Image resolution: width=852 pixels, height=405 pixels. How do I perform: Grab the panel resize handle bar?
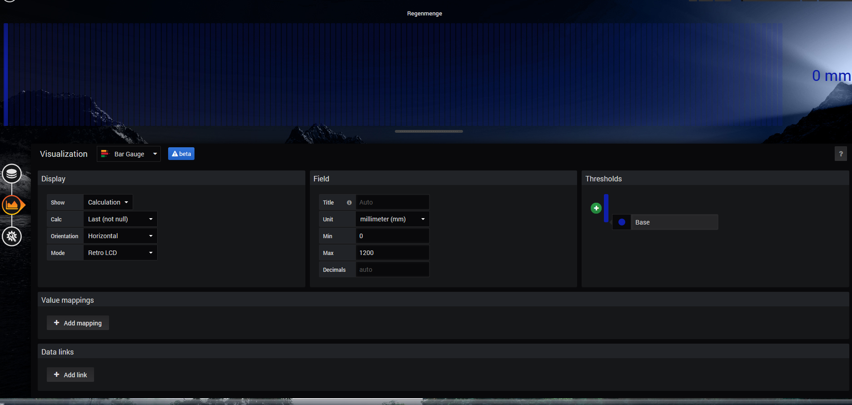click(x=429, y=131)
